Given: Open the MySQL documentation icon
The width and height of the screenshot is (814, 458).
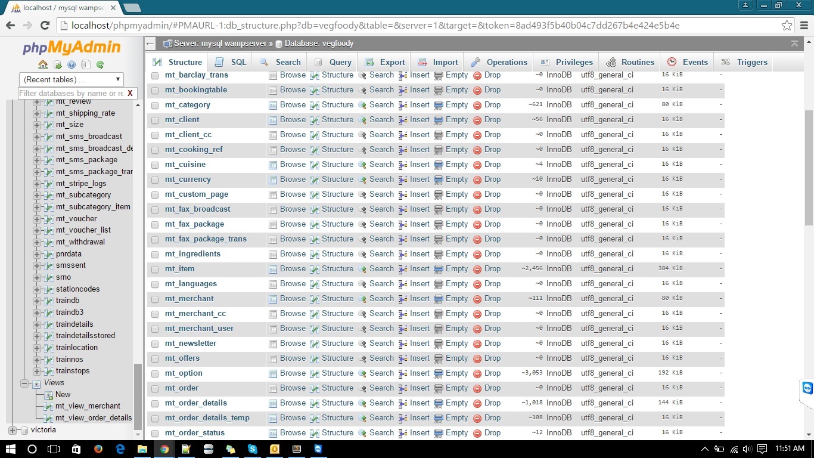Looking at the screenshot, I should (x=86, y=64).
